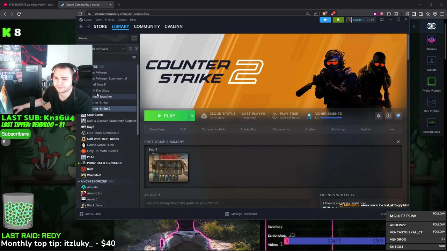The image size is (447, 251).
Task: Click the Steam announcements megaphone button
Action: [x=325, y=20]
